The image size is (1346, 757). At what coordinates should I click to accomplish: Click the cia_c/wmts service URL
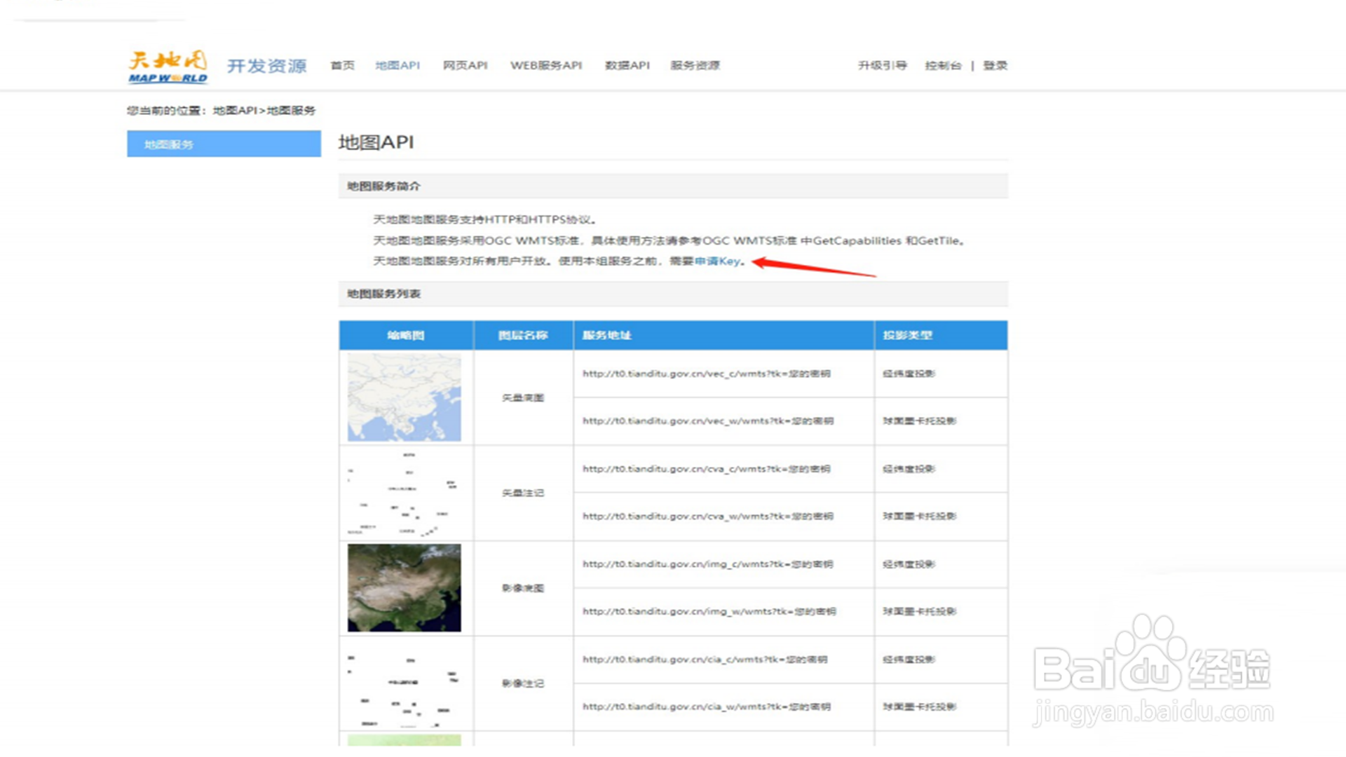(x=705, y=660)
